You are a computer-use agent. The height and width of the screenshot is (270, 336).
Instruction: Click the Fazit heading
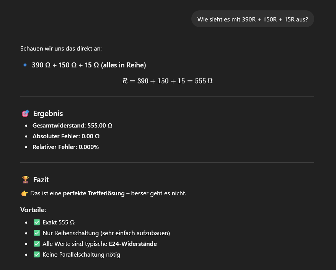click(41, 179)
